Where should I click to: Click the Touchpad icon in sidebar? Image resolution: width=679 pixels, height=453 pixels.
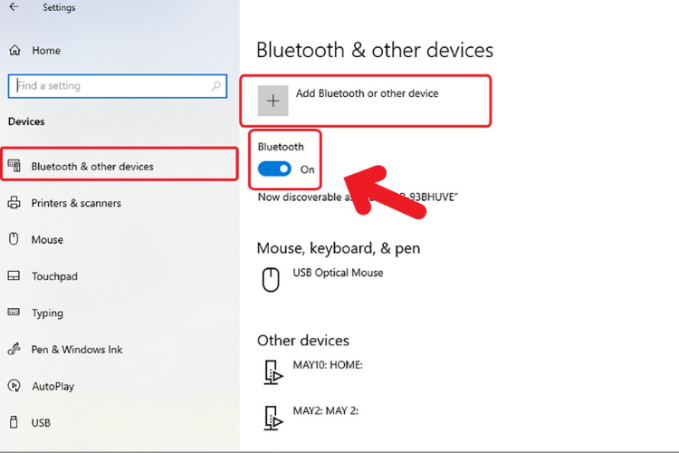point(14,276)
